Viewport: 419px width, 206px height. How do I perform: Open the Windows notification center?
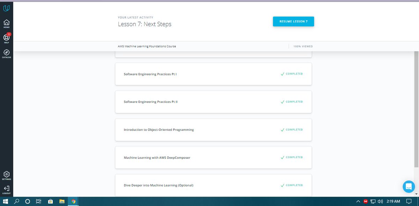(409, 201)
